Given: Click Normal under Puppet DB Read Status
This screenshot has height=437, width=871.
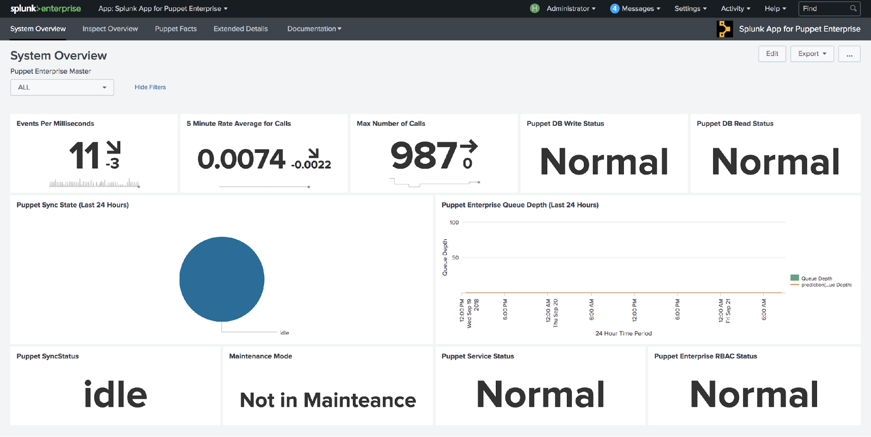Looking at the screenshot, I should tap(775, 161).
